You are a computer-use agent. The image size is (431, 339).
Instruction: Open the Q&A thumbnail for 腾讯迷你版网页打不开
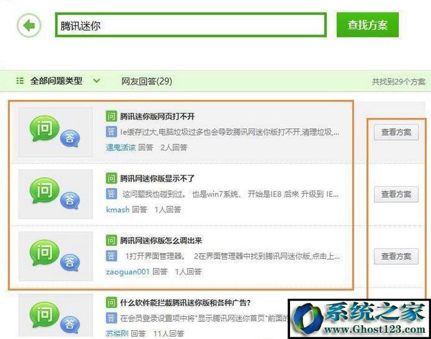pos(55,132)
